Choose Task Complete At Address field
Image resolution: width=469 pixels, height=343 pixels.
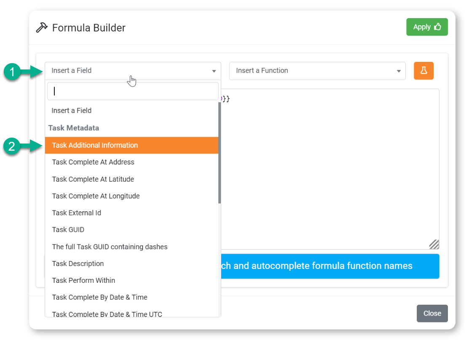93,162
